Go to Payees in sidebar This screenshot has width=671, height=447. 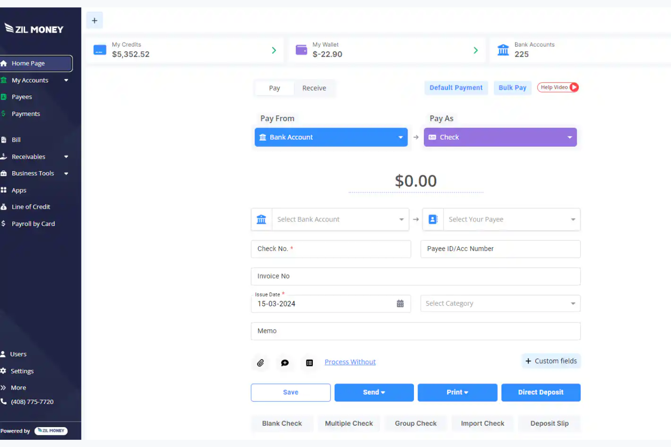point(22,97)
